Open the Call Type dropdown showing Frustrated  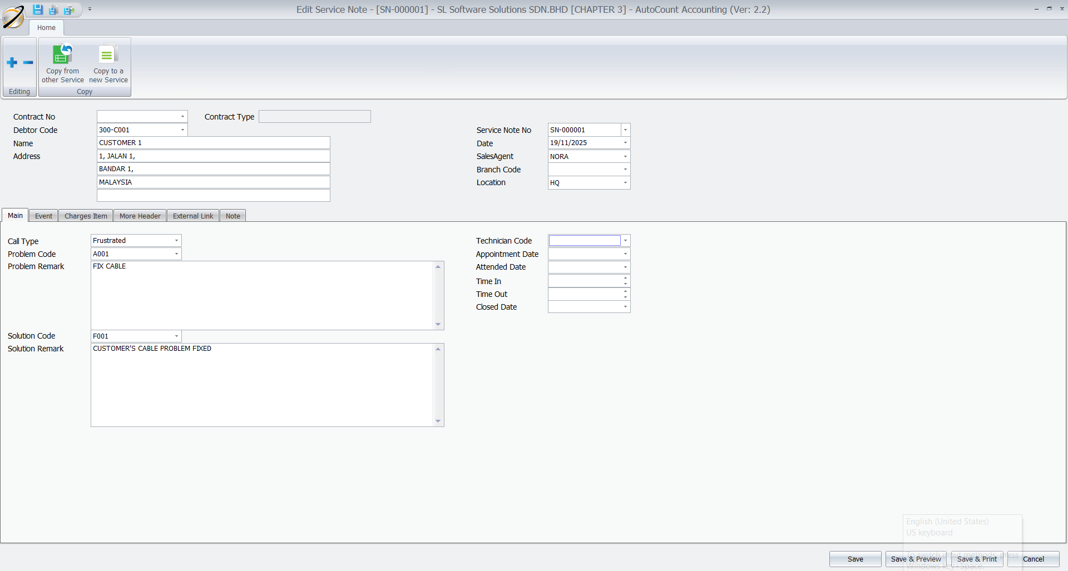point(176,240)
